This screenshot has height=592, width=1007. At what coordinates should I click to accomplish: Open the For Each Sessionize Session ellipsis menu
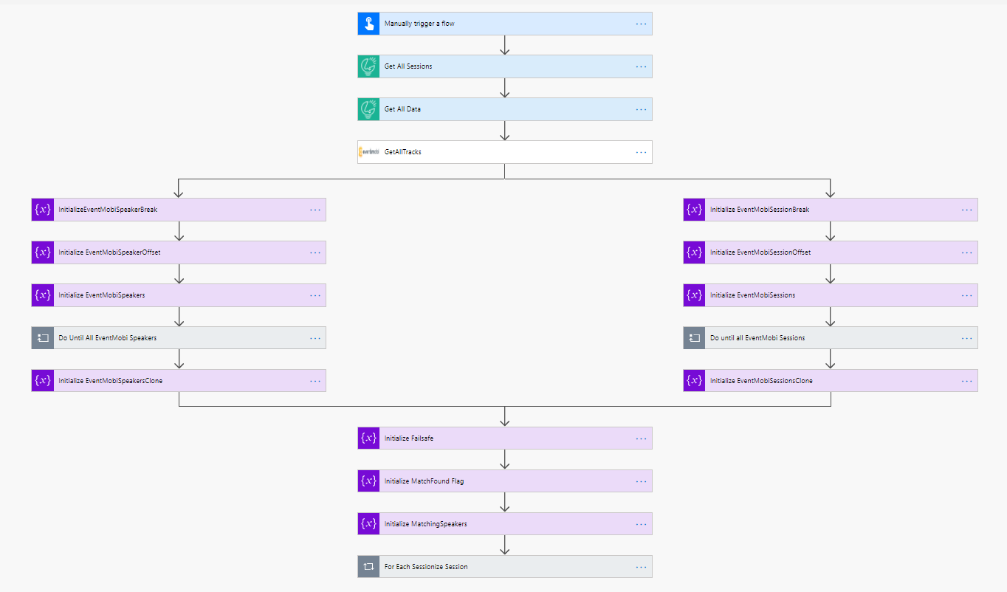click(x=641, y=567)
